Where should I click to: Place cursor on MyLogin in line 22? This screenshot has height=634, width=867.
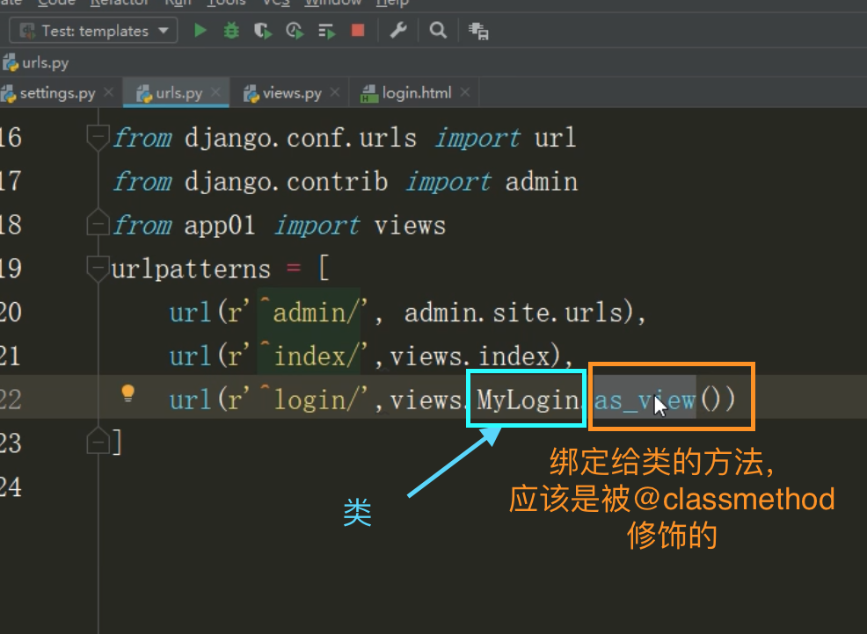526,400
